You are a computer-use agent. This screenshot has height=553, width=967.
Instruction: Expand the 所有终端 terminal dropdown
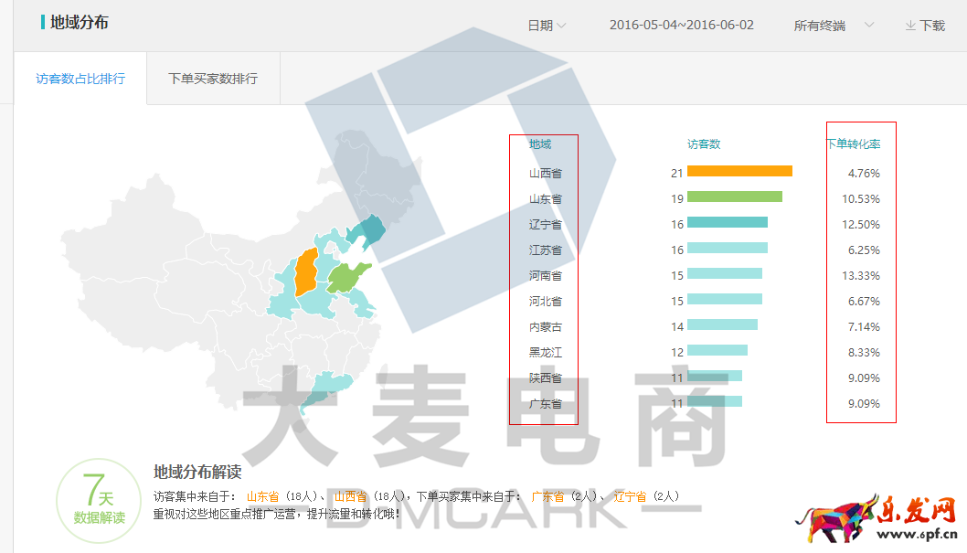[x=834, y=26]
